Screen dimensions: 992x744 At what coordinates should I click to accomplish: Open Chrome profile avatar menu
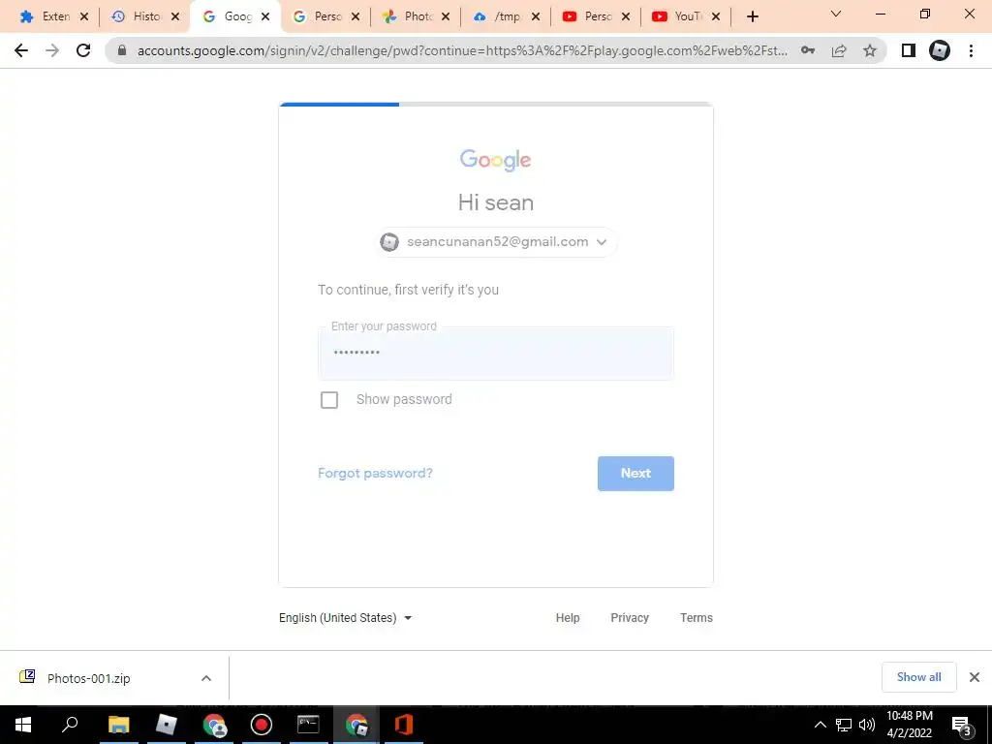coord(940,50)
